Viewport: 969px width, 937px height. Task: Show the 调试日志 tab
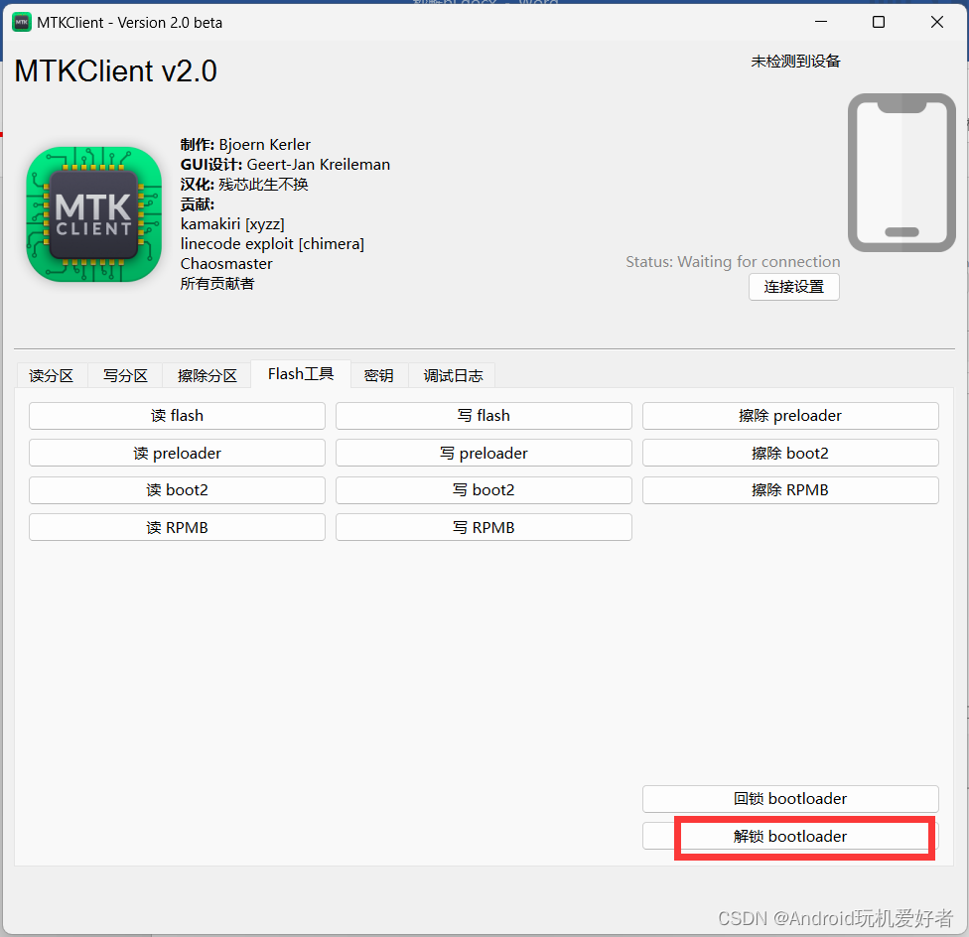(x=453, y=375)
